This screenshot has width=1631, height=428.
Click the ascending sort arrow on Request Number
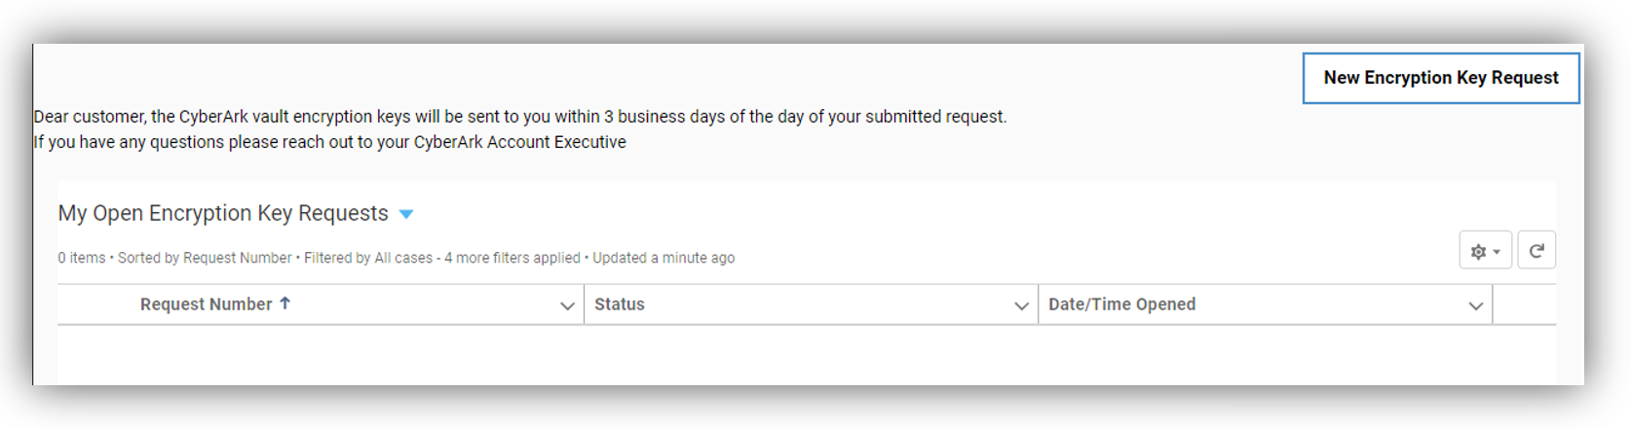click(x=285, y=303)
